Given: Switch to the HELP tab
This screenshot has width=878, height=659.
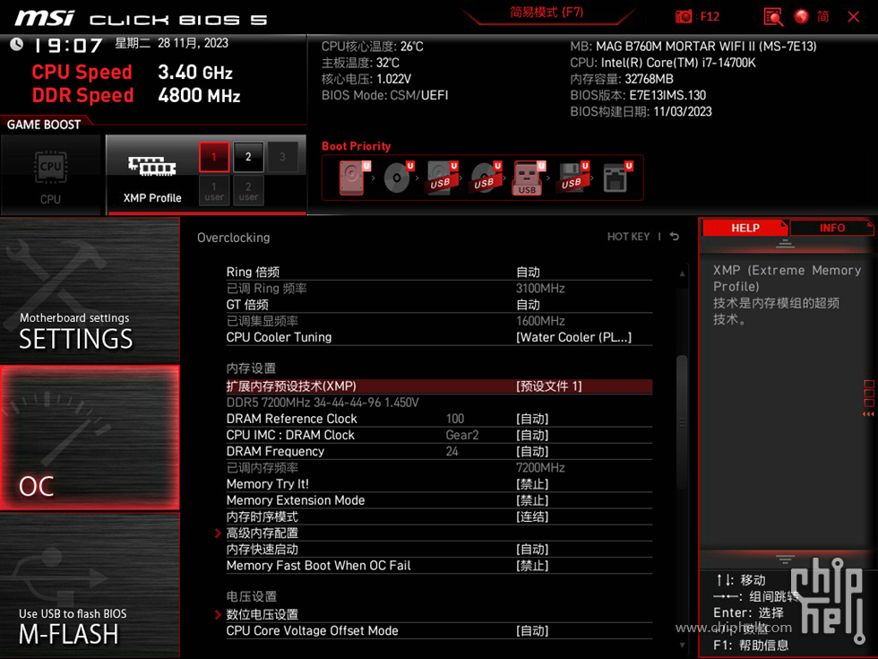Looking at the screenshot, I should 745,228.
